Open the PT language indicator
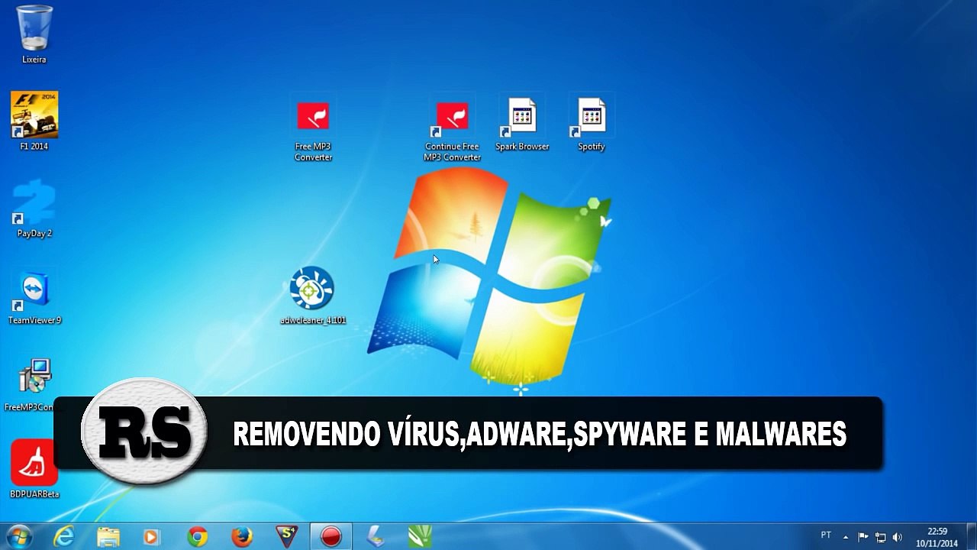Image resolution: width=977 pixels, height=550 pixels. (x=826, y=535)
